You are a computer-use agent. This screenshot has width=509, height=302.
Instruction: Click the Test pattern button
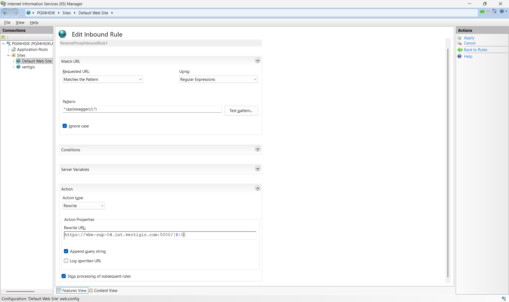(241, 111)
